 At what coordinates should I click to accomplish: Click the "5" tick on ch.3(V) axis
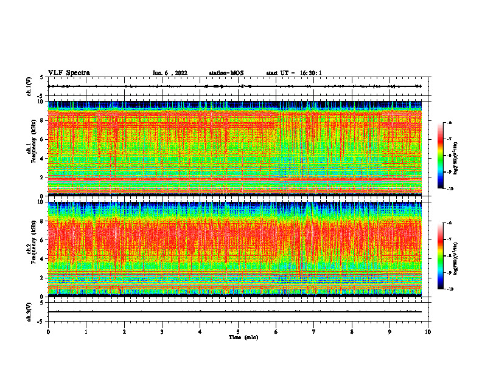click(42, 303)
